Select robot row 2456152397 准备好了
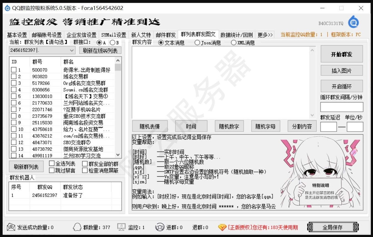This screenshot has height=237, width=373. (65, 195)
